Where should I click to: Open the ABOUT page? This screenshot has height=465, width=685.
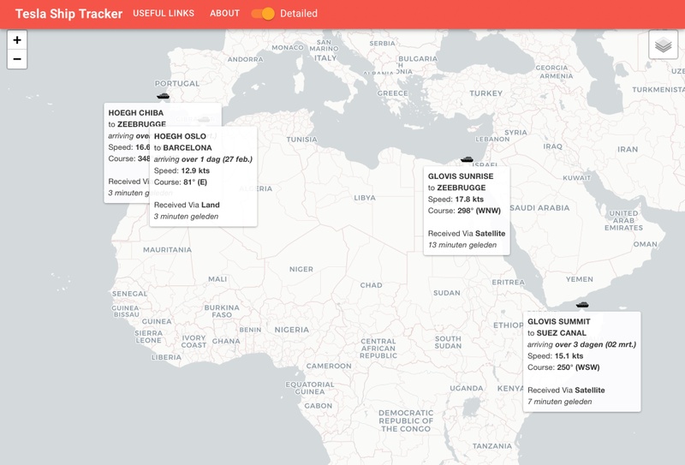pos(224,14)
